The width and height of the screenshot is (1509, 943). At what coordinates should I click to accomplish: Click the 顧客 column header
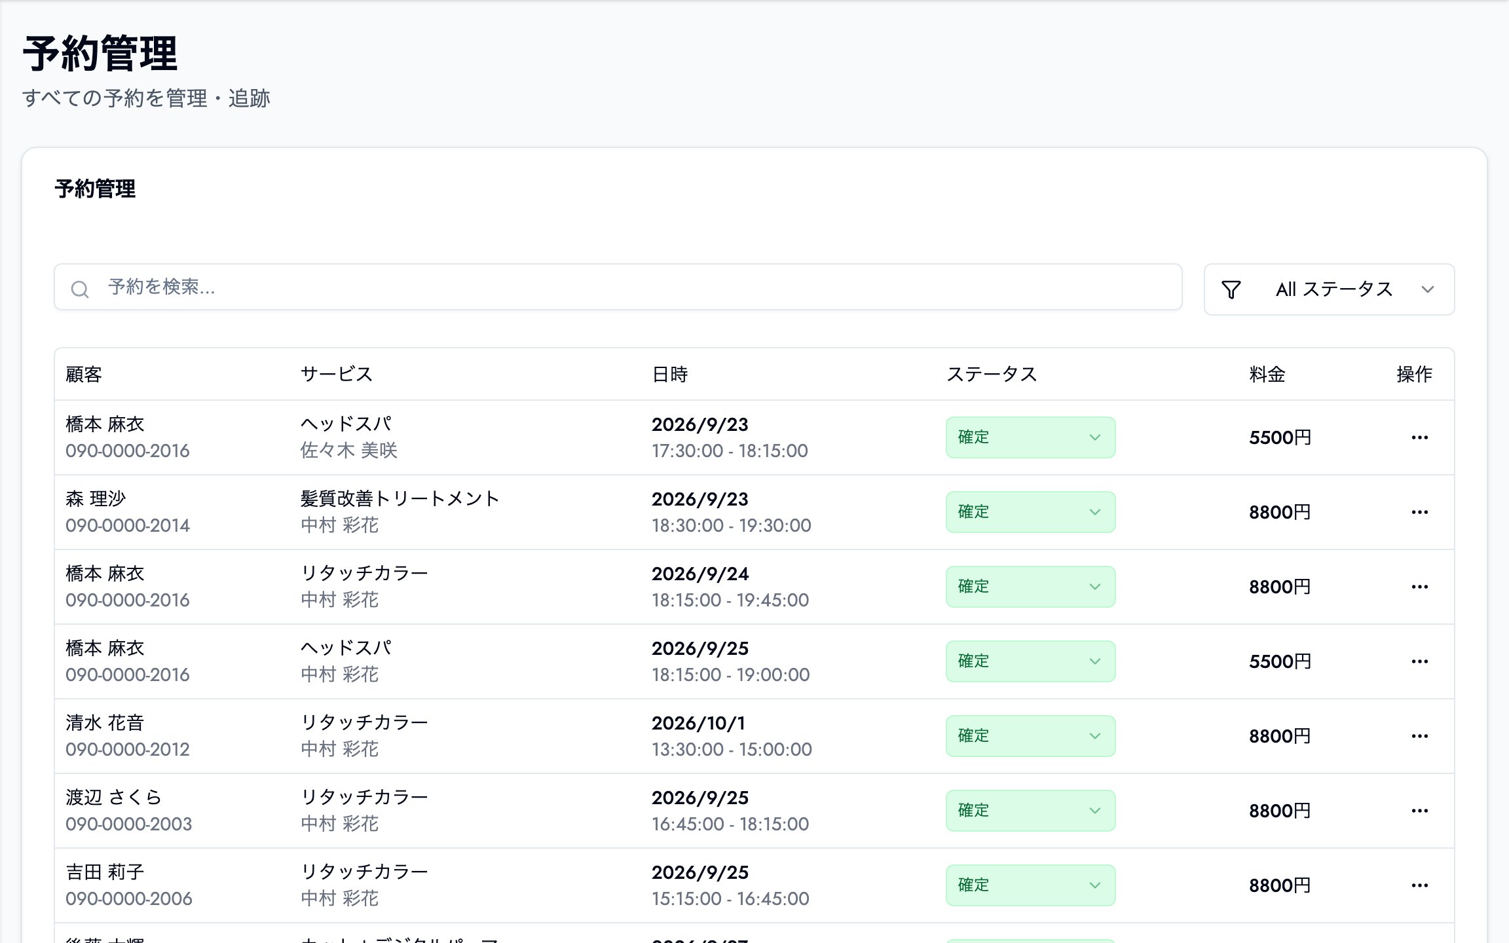[x=84, y=375]
